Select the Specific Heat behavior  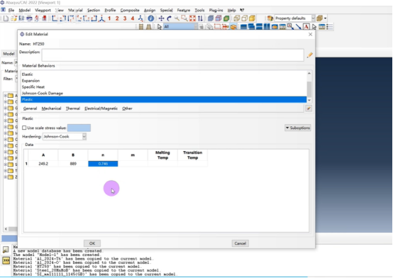point(163,87)
